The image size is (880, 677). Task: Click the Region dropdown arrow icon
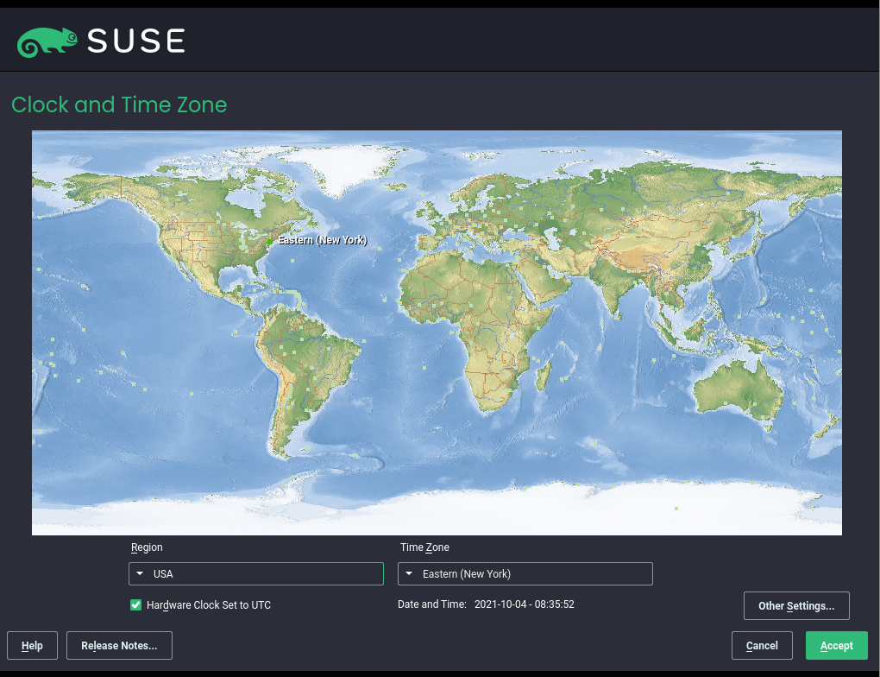pyautogui.click(x=140, y=574)
